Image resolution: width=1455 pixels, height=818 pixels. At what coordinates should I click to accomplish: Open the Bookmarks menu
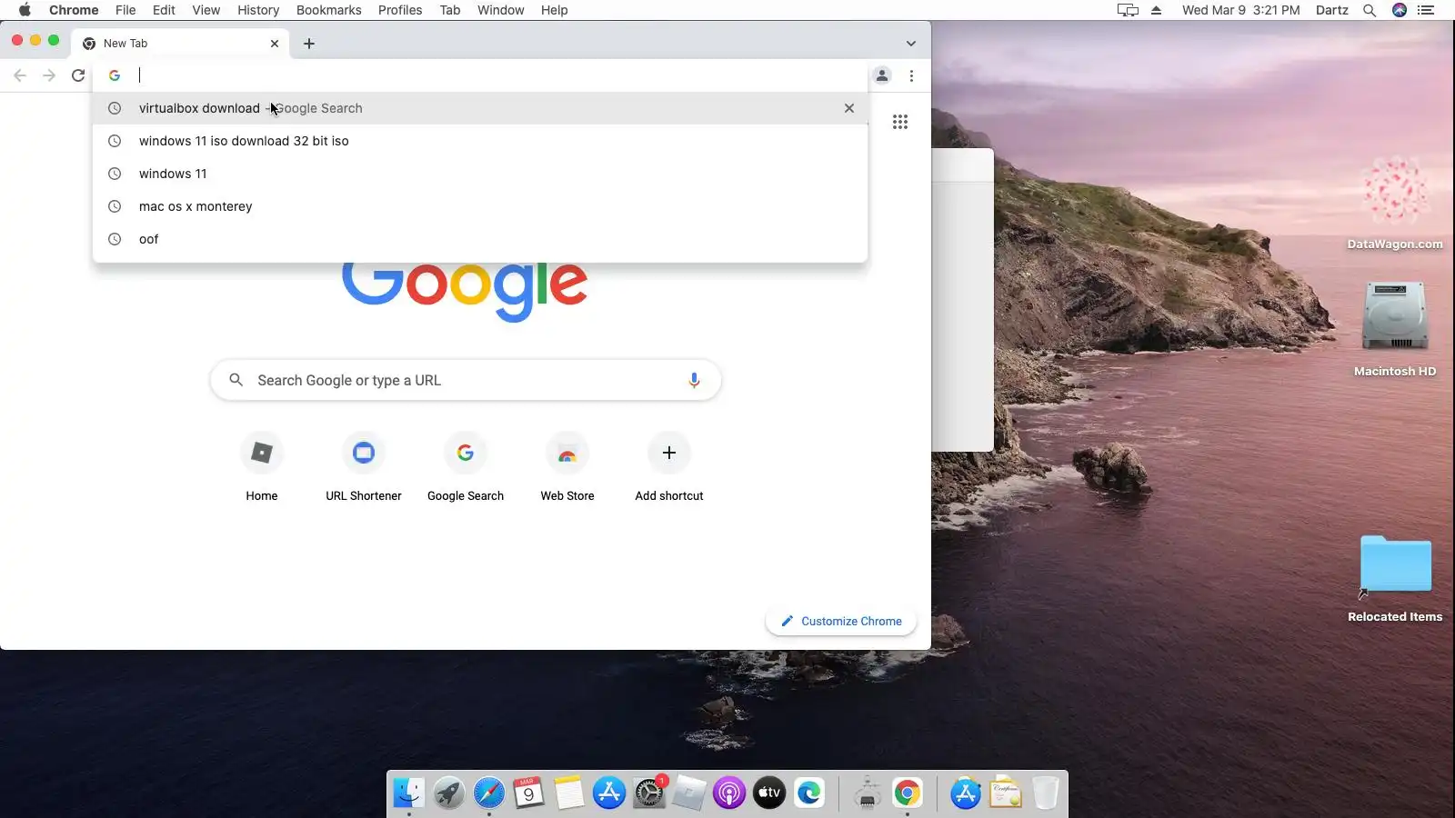328,10
